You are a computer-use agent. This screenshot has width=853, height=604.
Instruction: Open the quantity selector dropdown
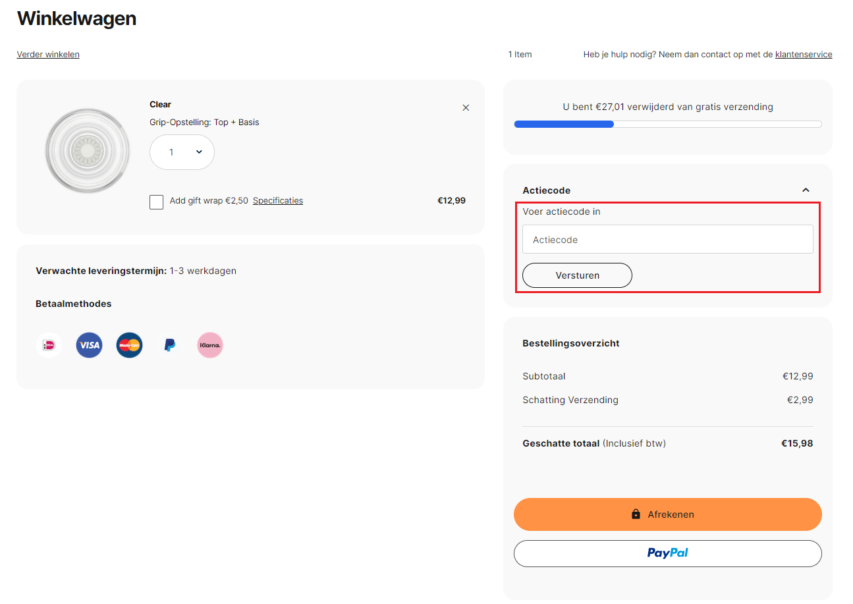tap(182, 152)
